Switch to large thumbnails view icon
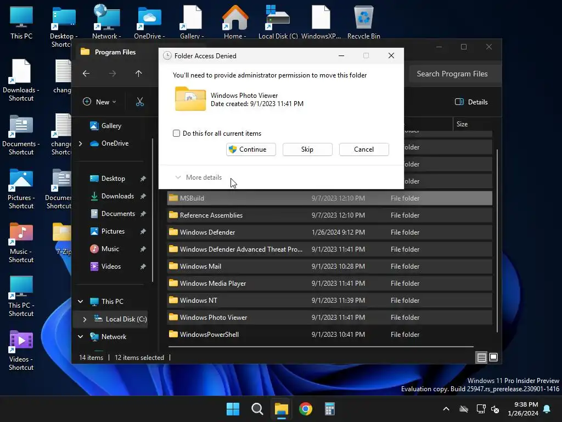 [493, 357]
